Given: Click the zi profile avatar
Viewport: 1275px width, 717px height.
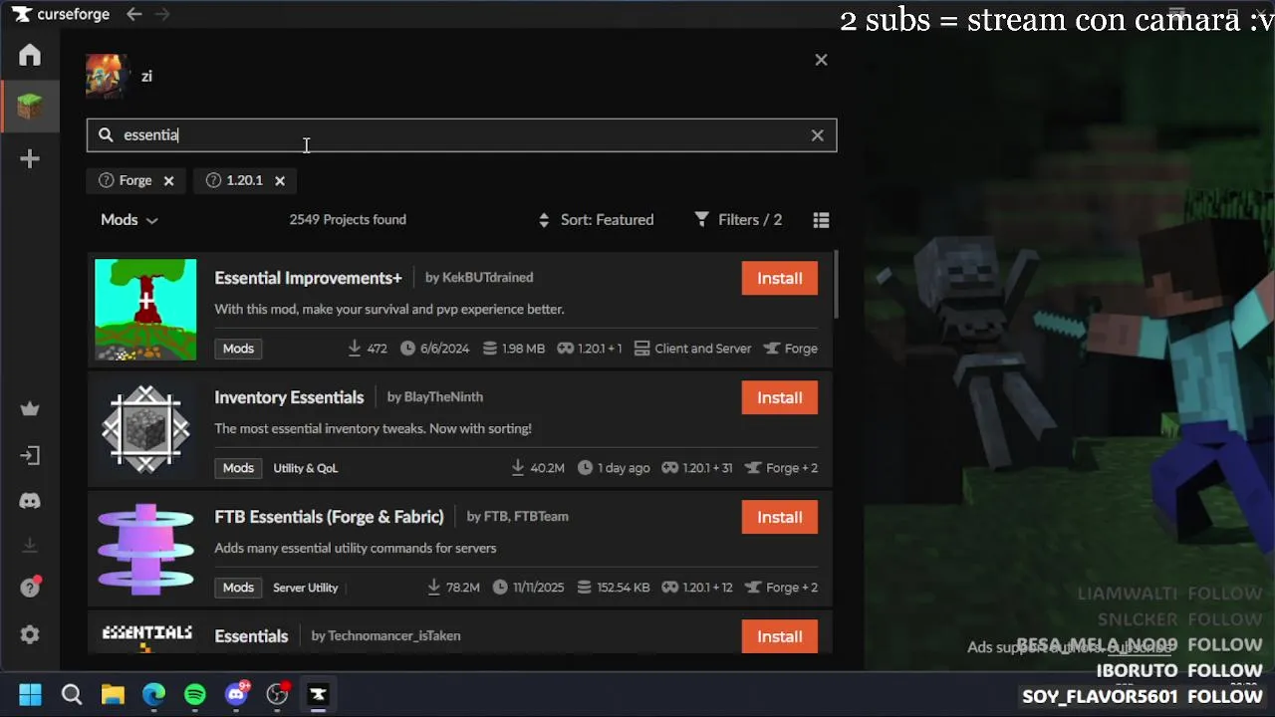Looking at the screenshot, I should 107,76.
